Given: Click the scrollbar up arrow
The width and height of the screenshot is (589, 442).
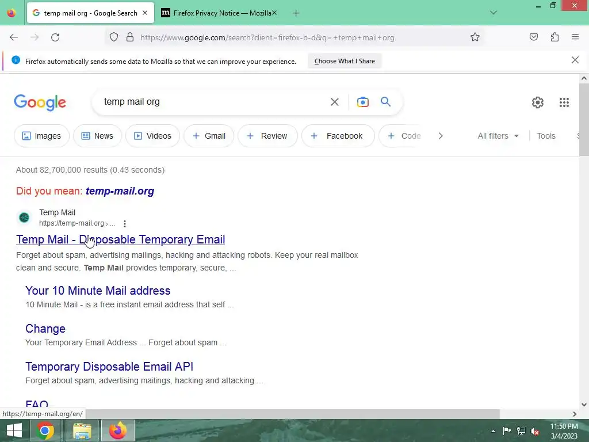Looking at the screenshot, I should [x=584, y=78].
